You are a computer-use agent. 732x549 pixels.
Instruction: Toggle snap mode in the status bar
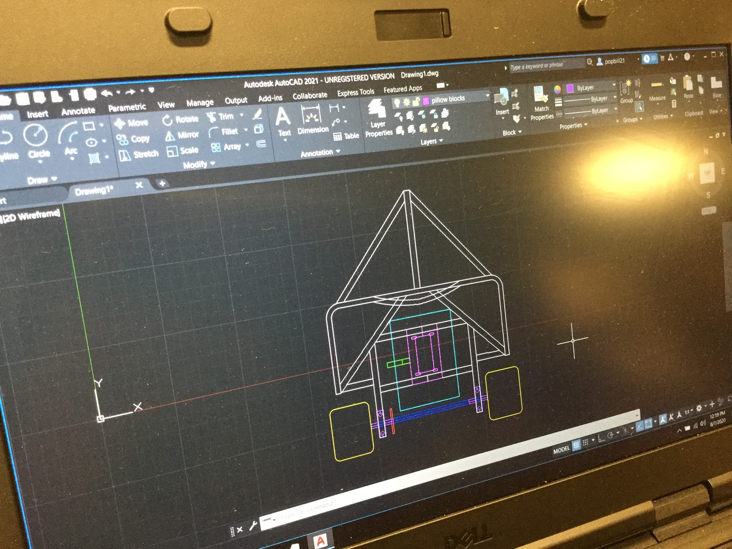[585, 442]
